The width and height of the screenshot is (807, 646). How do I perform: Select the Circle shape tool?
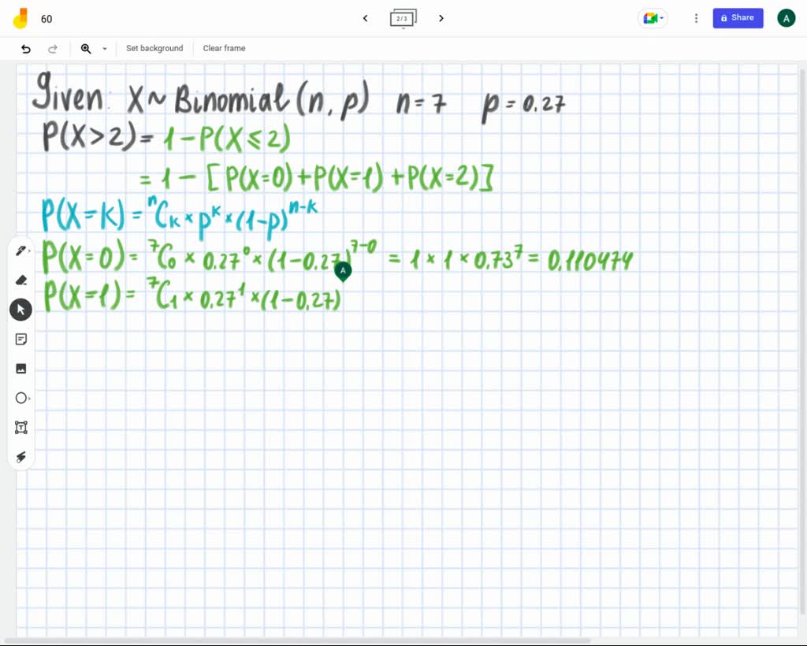(20, 398)
